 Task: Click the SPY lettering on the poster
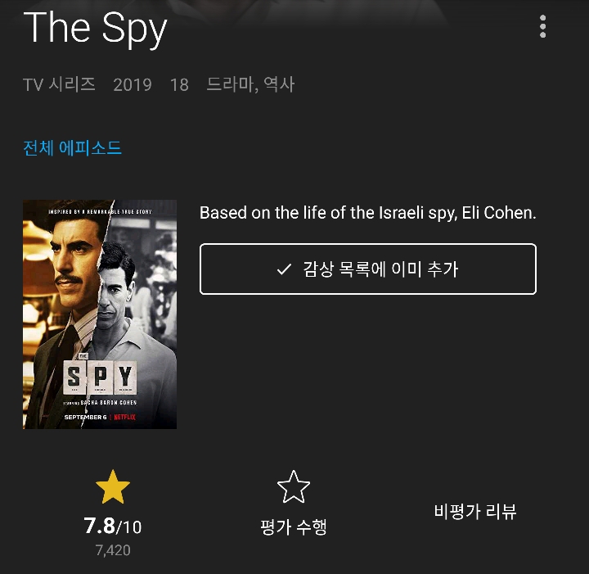[x=100, y=377]
